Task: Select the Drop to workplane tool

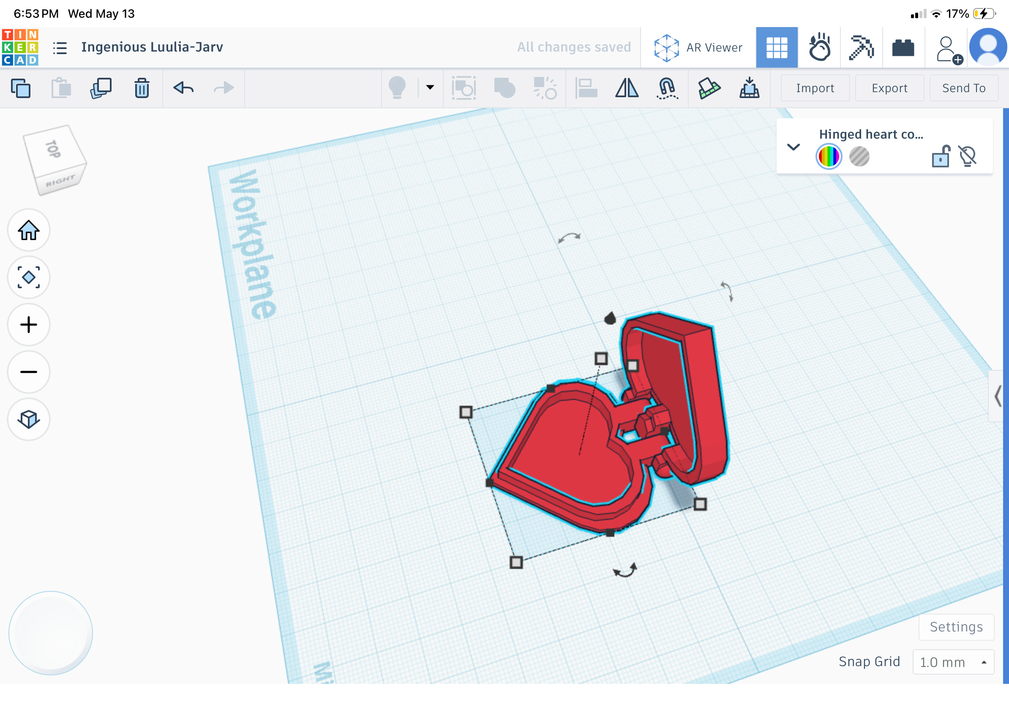Action: point(749,88)
